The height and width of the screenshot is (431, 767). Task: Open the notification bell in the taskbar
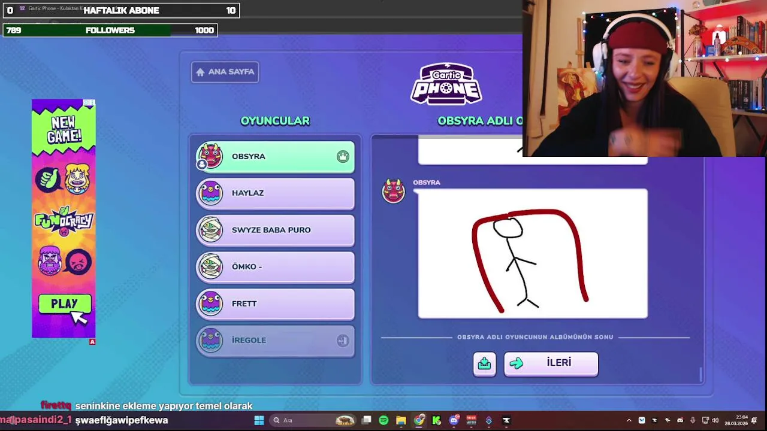(x=754, y=420)
